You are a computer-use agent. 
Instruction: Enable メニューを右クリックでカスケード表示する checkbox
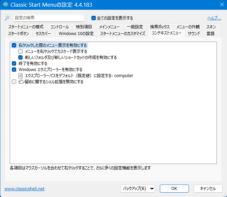tap(21, 52)
